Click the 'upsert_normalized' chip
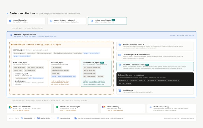 pyautogui.click(x=89, y=73)
